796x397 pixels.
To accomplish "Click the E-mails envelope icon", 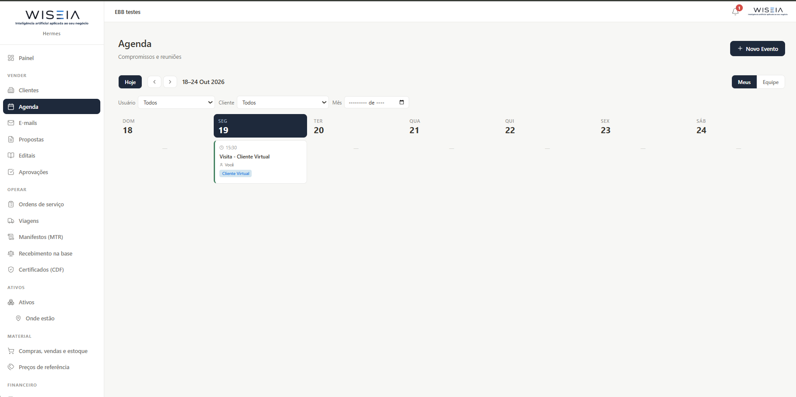I will pyautogui.click(x=11, y=123).
